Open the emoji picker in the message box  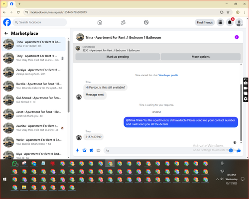pos(231,150)
